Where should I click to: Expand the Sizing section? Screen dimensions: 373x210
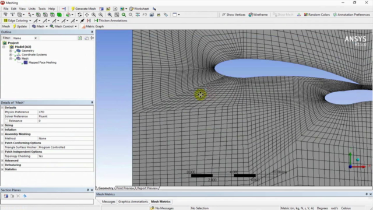pos(2,125)
